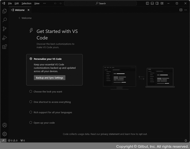190x149 pixels.
Task: Open the File menu
Action: [10, 3]
